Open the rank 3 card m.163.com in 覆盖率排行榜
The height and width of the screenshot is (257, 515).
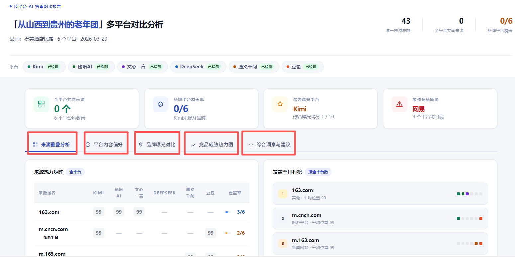click(x=380, y=243)
